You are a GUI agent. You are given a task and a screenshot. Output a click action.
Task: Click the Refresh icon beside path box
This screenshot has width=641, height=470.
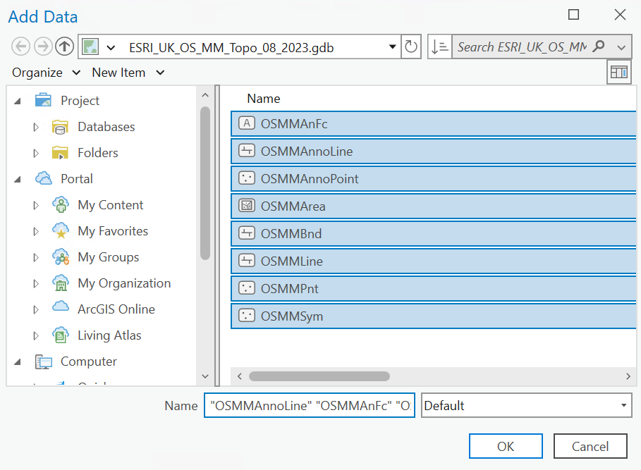[x=411, y=47]
